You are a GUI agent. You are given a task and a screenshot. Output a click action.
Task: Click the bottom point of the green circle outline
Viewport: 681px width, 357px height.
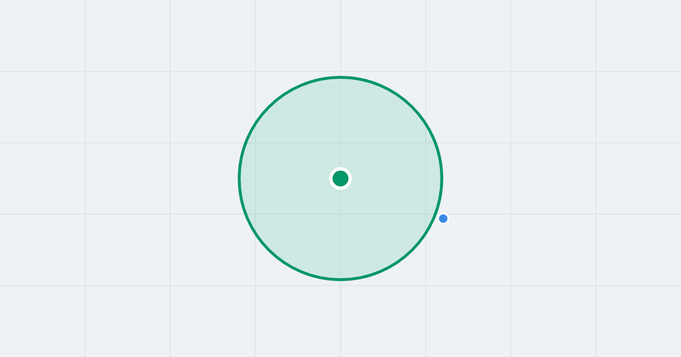click(340, 279)
